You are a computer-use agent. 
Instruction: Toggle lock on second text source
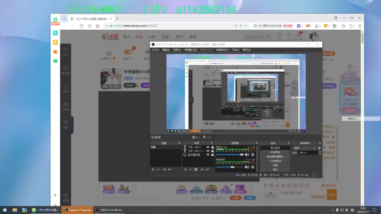click(212, 151)
